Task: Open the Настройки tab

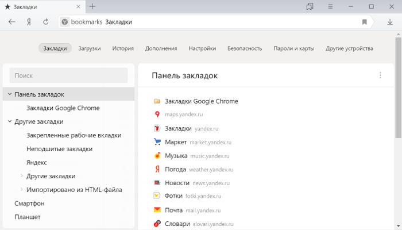Action: point(202,48)
